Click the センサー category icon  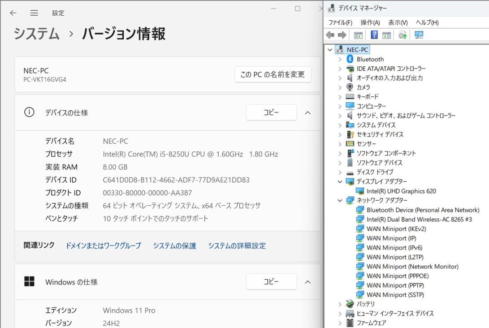pyautogui.click(x=350, y=143)
